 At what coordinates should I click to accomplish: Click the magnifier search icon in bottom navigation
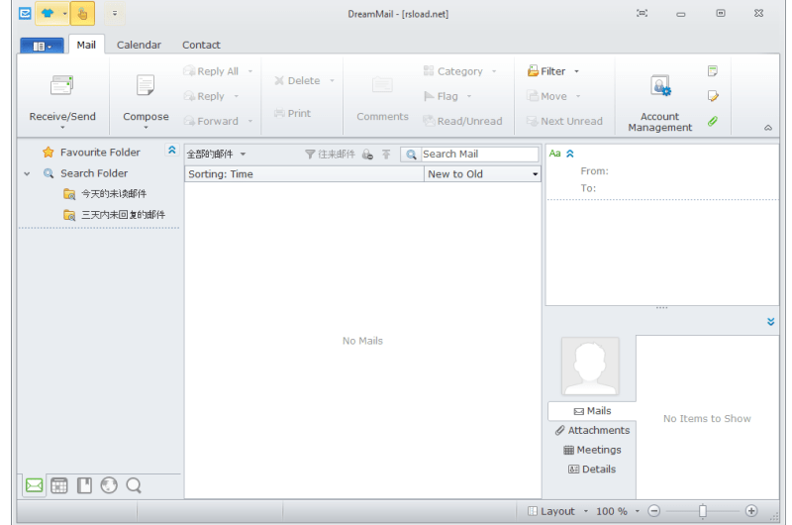click(x=134, y=485)
